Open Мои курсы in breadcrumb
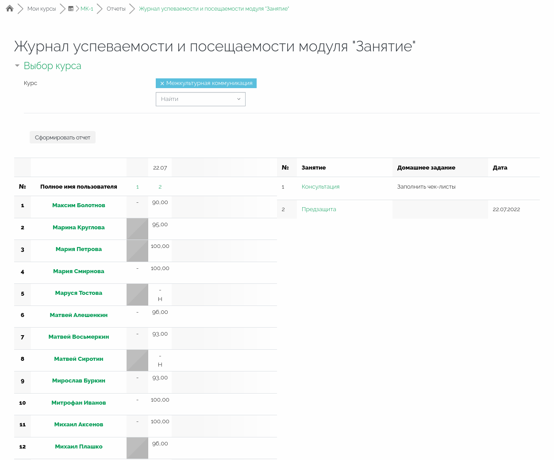 [x=42, y=9]
